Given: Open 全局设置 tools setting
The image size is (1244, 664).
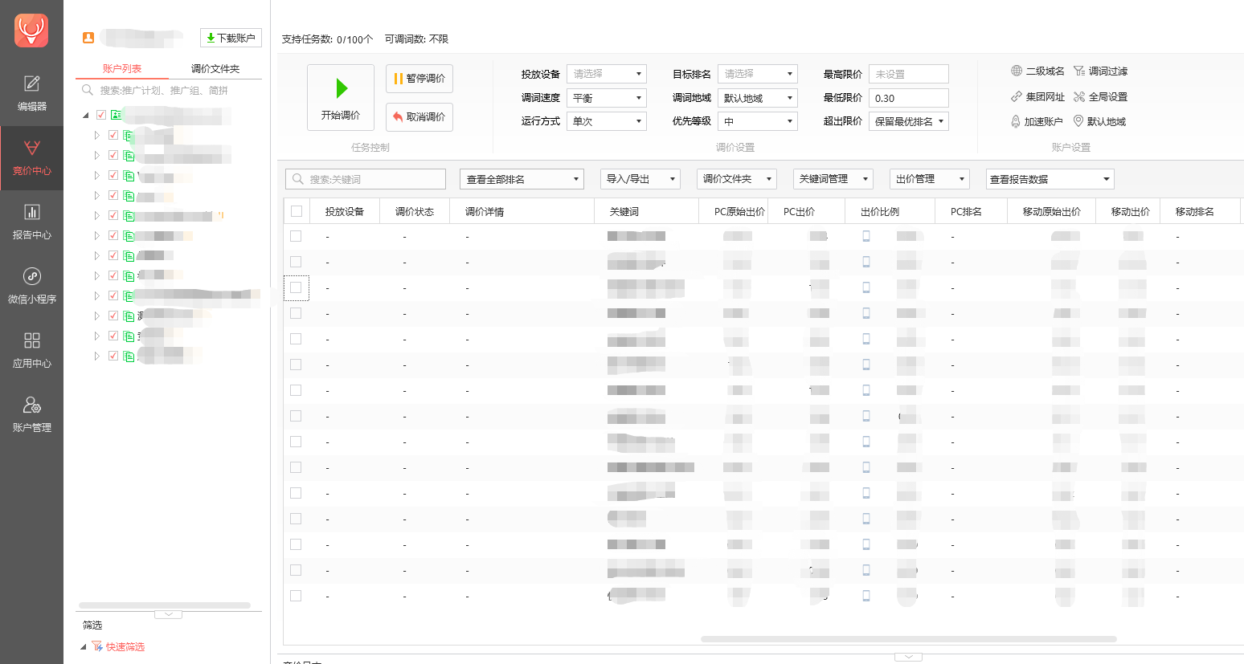Looking at the screenshot, I should coord(1100,96).
